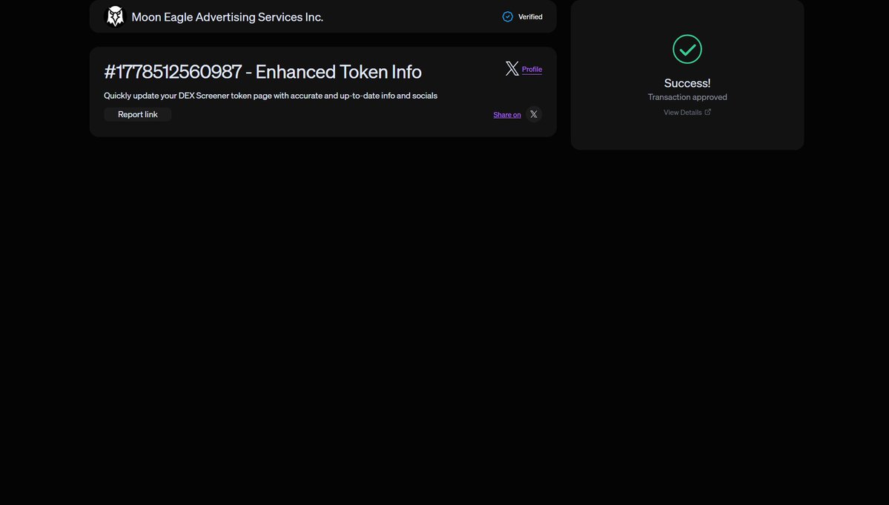
Task: Click the Report link button
Action: [x=138, y=114]
